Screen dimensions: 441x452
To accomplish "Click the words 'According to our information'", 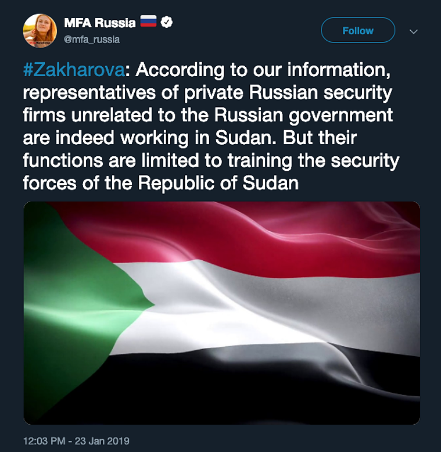I will click(x=263, y=70).
